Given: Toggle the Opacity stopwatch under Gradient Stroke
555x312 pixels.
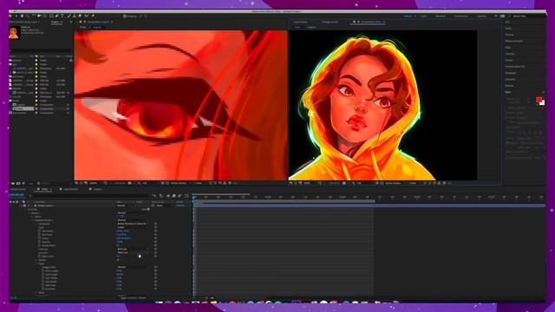Looking at the screenshot, I should 39,242.
